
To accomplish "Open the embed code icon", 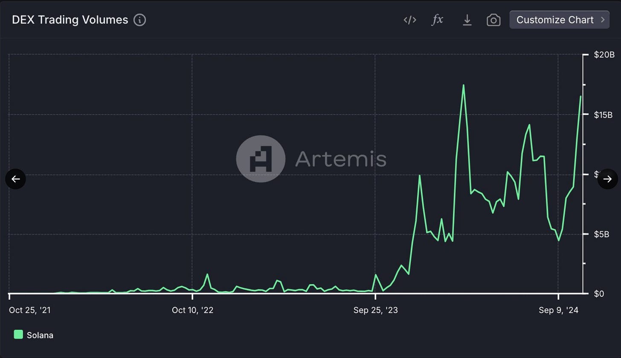I will pyautogui.click(x=410, y=20).
